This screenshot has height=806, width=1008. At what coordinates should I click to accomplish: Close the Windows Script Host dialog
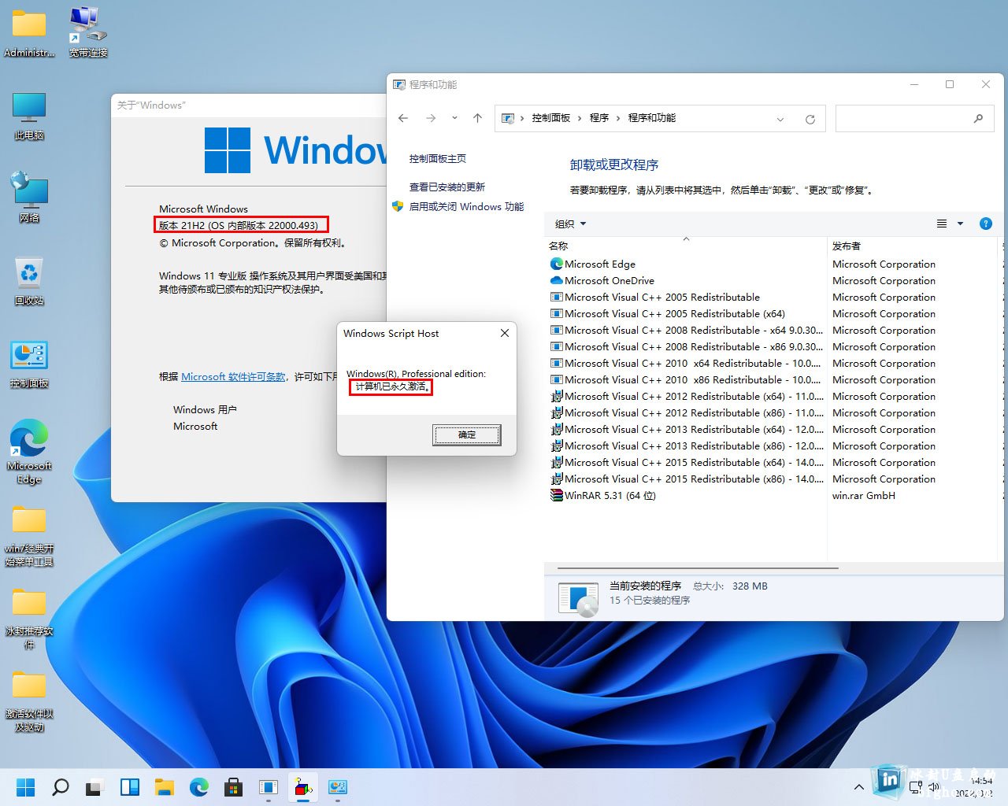tap(505, 333)
